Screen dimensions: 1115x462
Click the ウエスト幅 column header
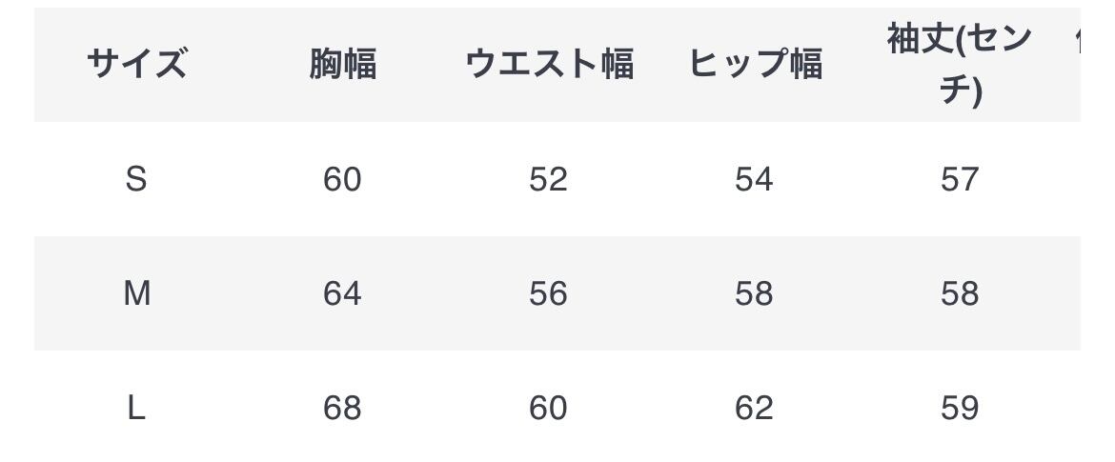tap(549, 65)
